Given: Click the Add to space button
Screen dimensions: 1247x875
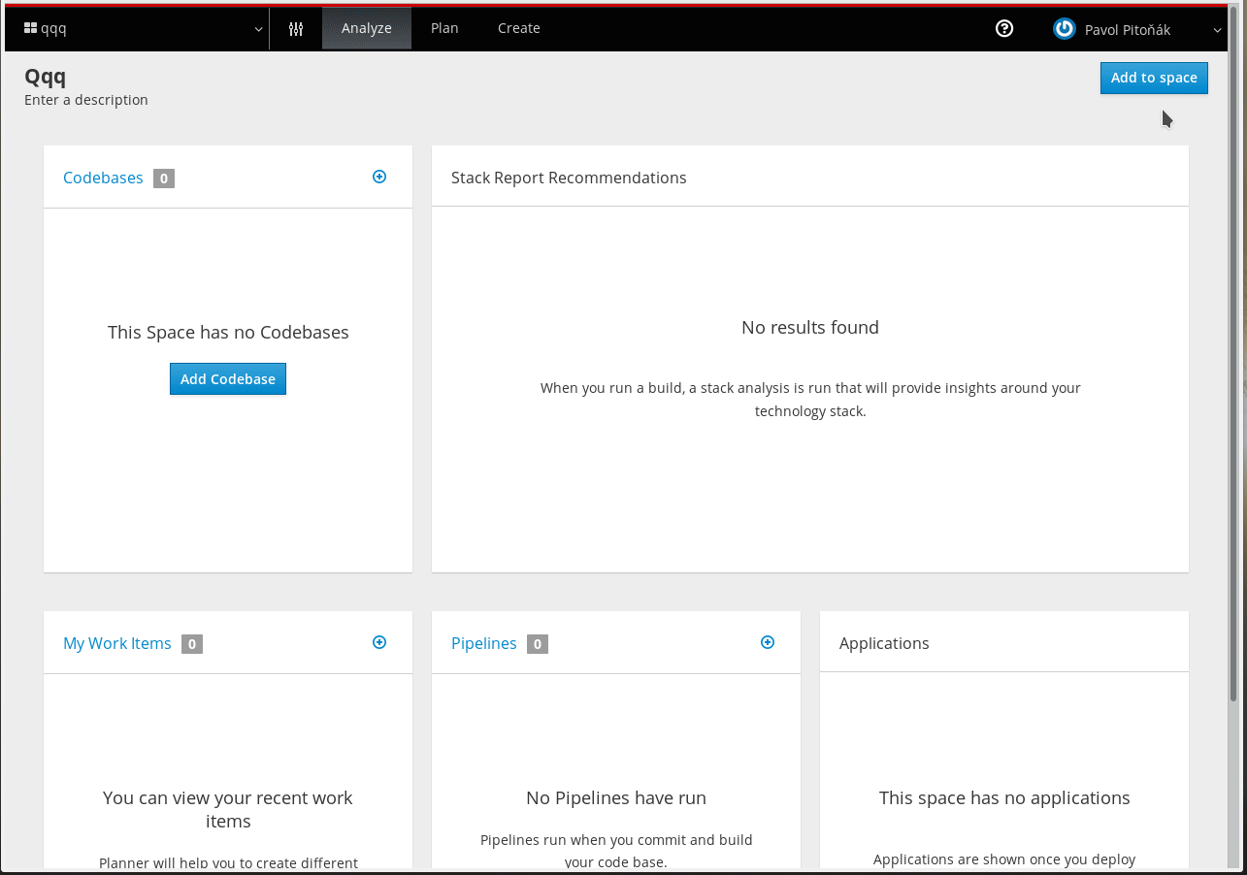Looking at the screenshot, I should click(1154, 78).
